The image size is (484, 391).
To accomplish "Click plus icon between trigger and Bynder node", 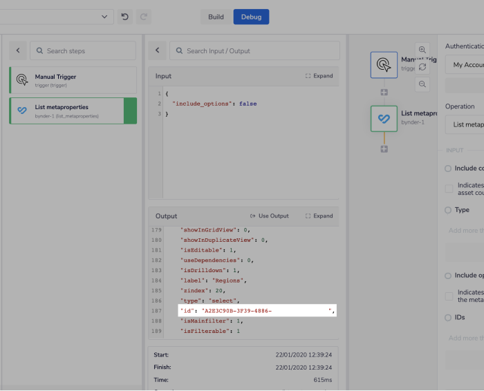I will tap(384, 92).
